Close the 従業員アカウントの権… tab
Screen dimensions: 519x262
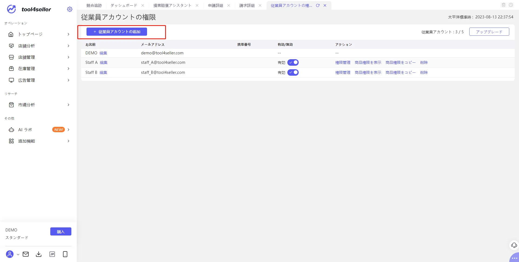click(x=325, y=5)
